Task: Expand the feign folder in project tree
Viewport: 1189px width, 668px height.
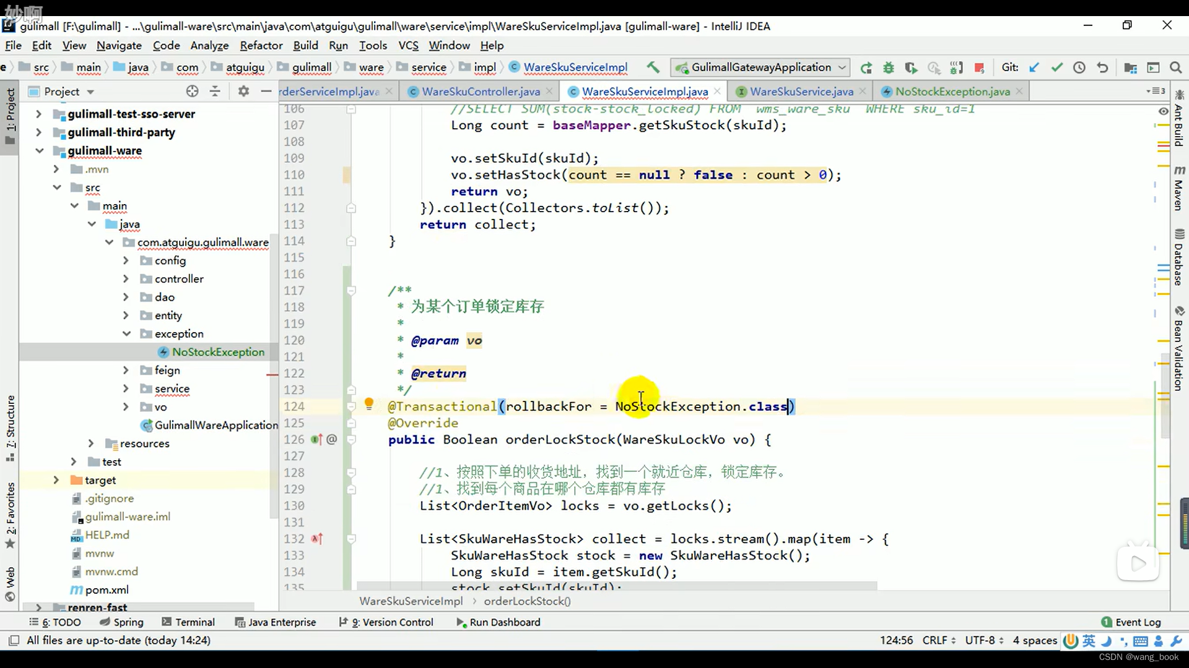Action: point(126,370)
